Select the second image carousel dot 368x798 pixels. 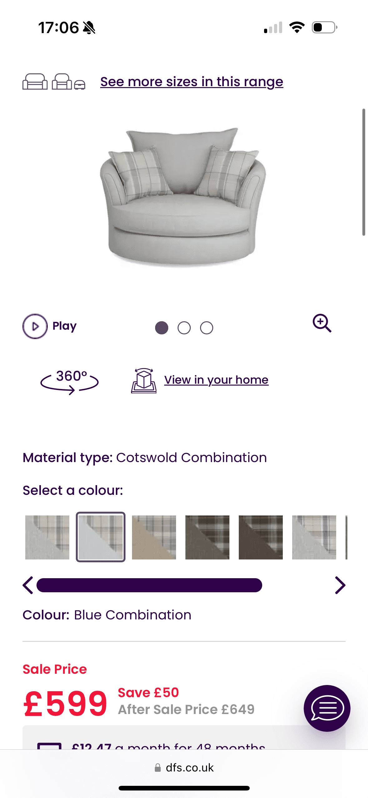click(184, 328)
